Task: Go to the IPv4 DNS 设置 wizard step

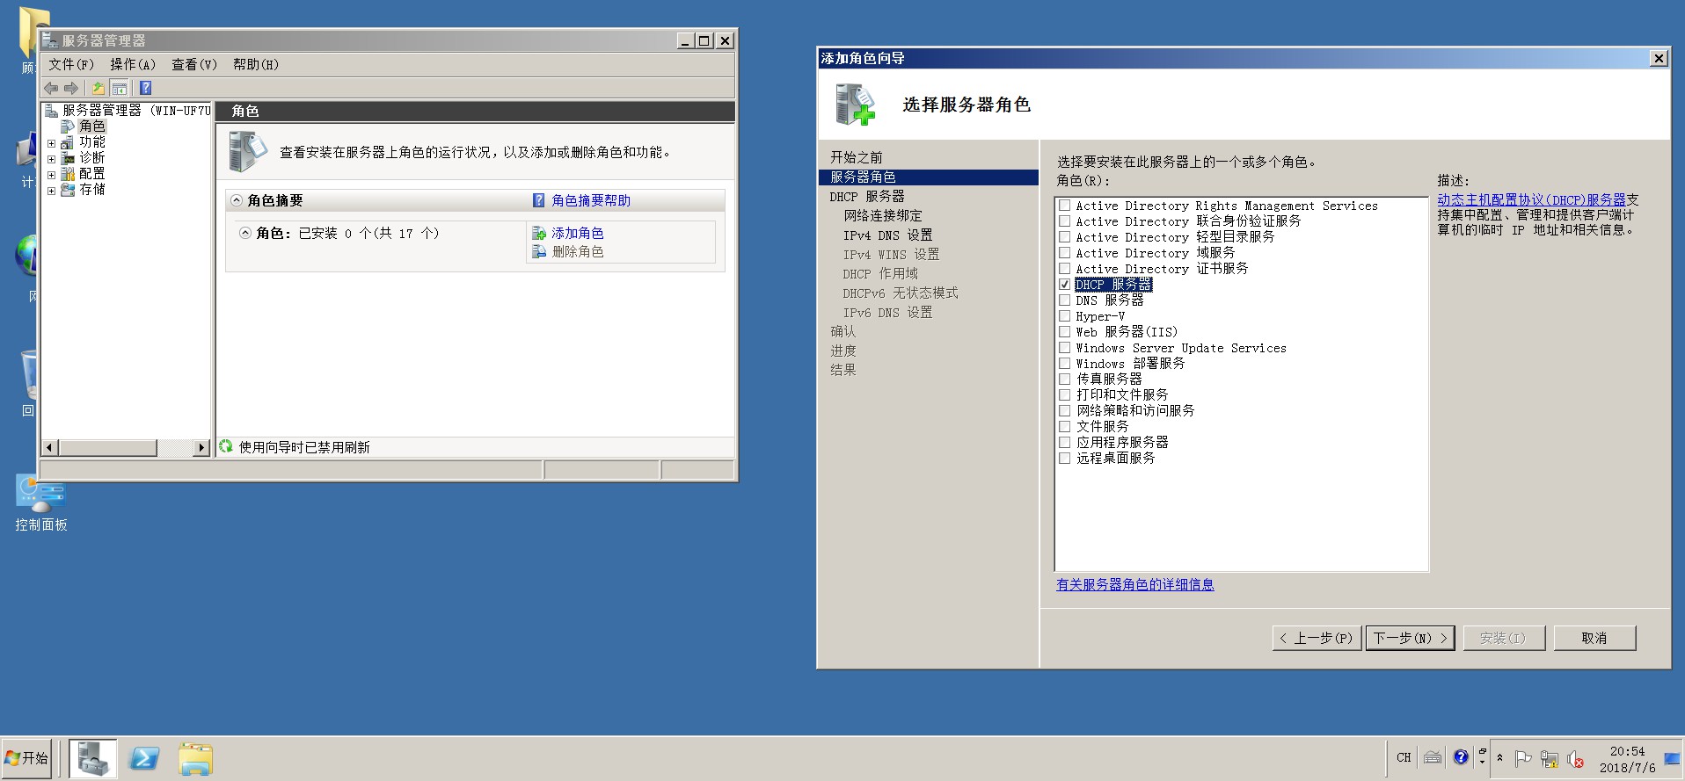Action: pos(887,235)
